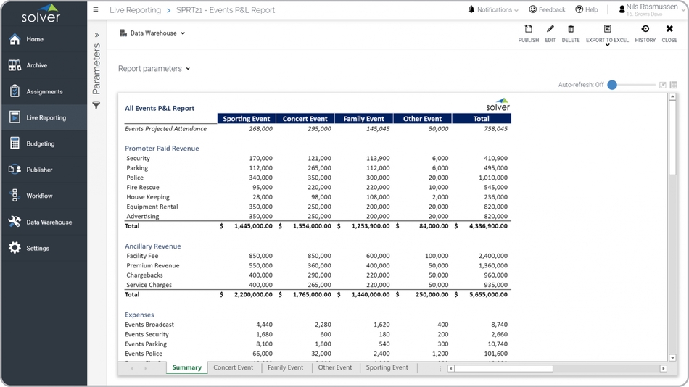The image size is (689, 387).
Task: Click the Live Reporting breadcrumb link
Action: [x=135, y=10]
